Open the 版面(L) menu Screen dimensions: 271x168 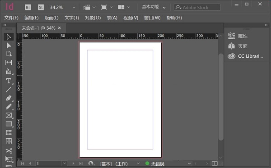51,18
